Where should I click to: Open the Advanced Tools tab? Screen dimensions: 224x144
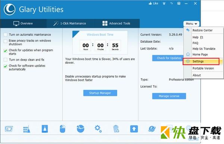point(116,23)
